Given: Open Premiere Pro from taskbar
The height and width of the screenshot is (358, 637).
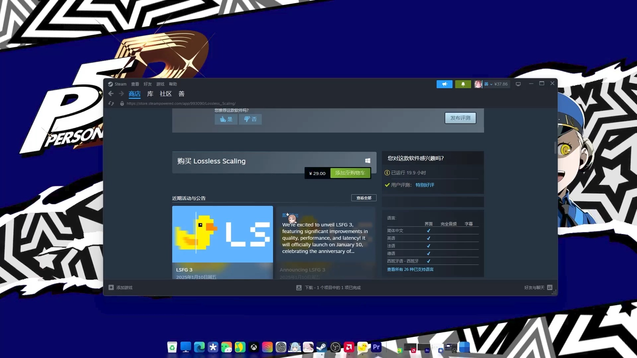Looking at the screenshot, I should click(376, 347).
